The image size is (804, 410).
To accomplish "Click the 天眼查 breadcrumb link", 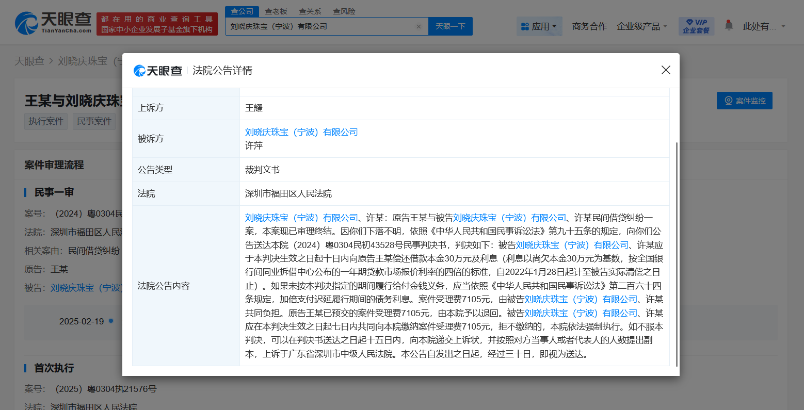I will point(29,61).
